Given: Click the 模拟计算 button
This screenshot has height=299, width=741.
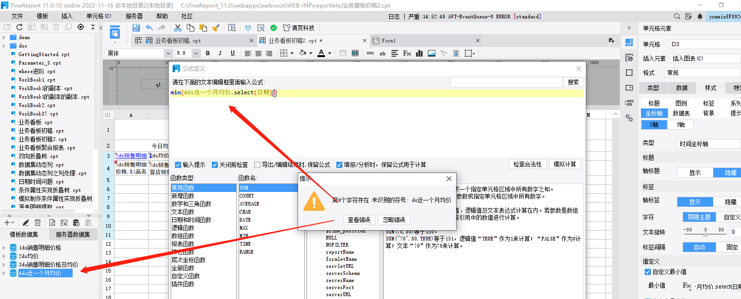Looking at the screenshot, I should pos(565,164).
